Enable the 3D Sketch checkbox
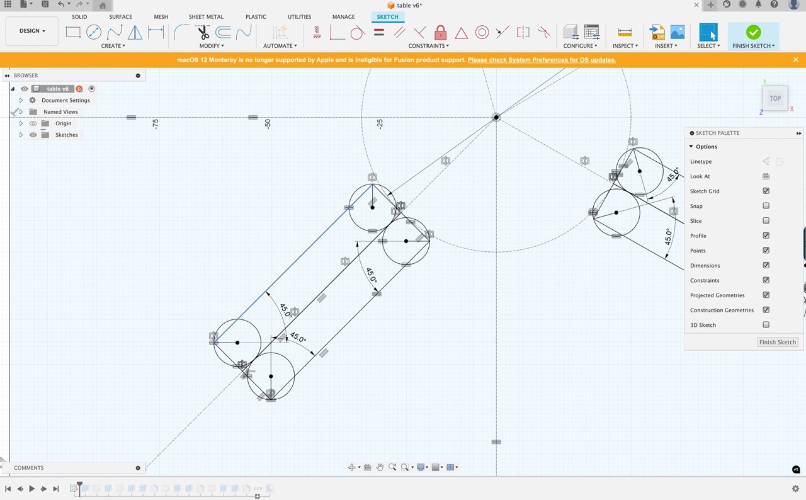This screenshot has height=500, width=806. tap(766, 325)
